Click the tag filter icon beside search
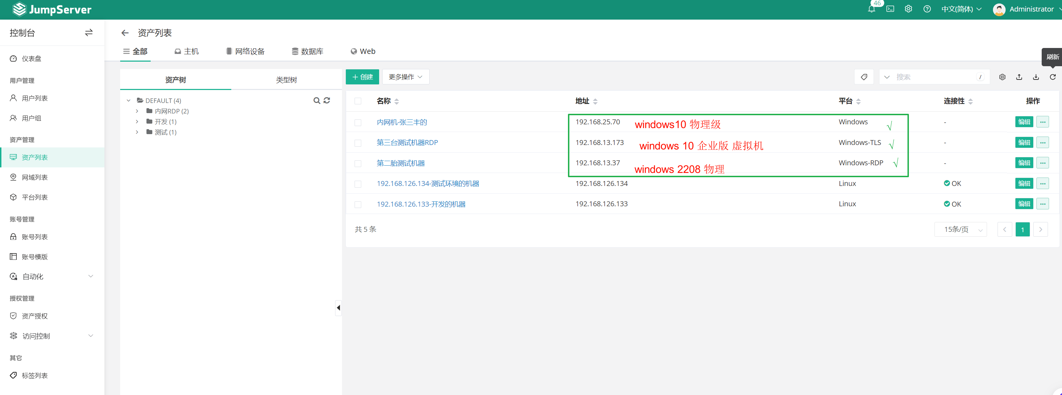Screen dimensions: 1062x395 point(864,77)
